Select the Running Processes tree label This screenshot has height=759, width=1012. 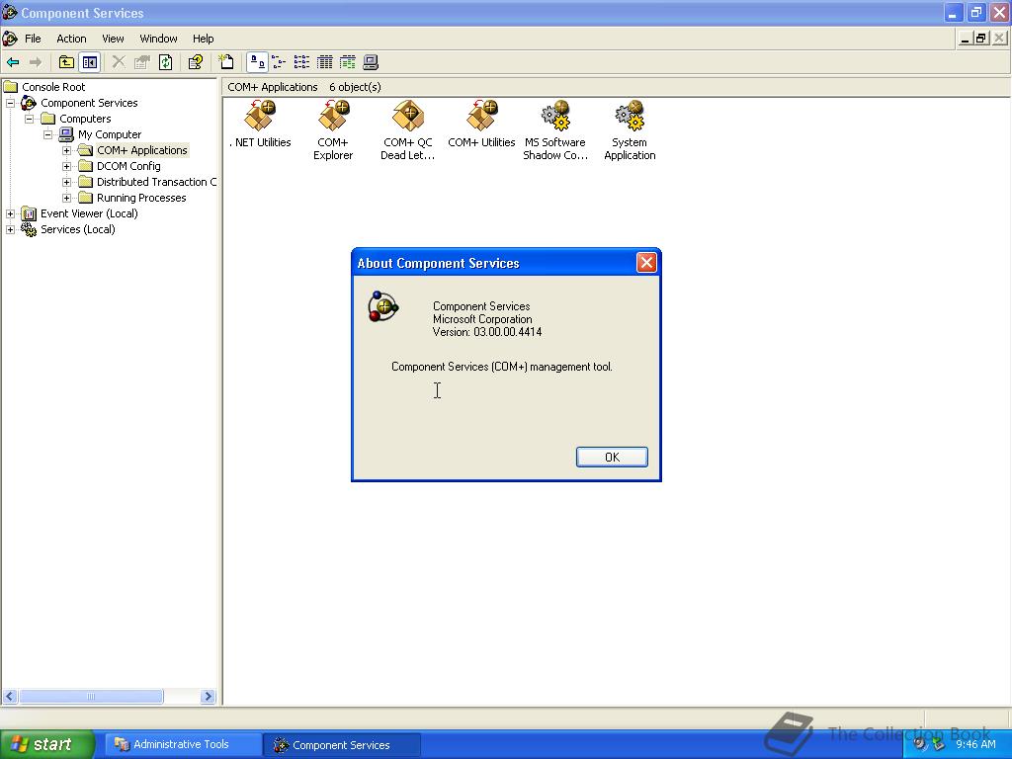coord(141,198)
